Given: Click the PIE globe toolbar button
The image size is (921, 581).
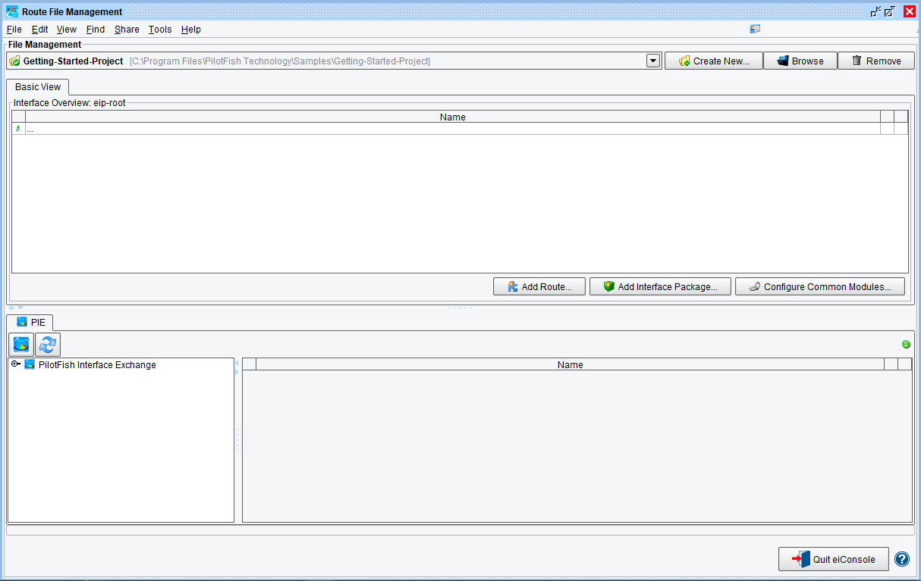Looking at the screenshot, I should tap(21, 345).
